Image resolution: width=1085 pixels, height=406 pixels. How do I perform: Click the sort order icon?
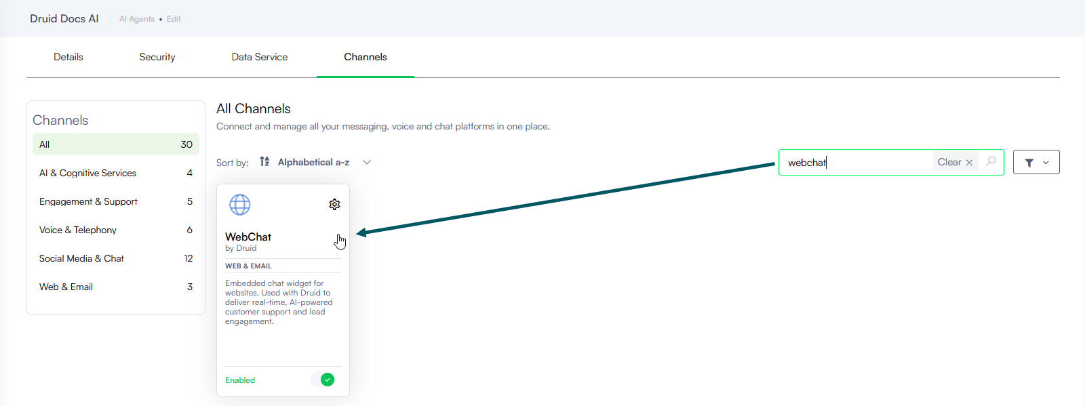(x=264, y=162)
